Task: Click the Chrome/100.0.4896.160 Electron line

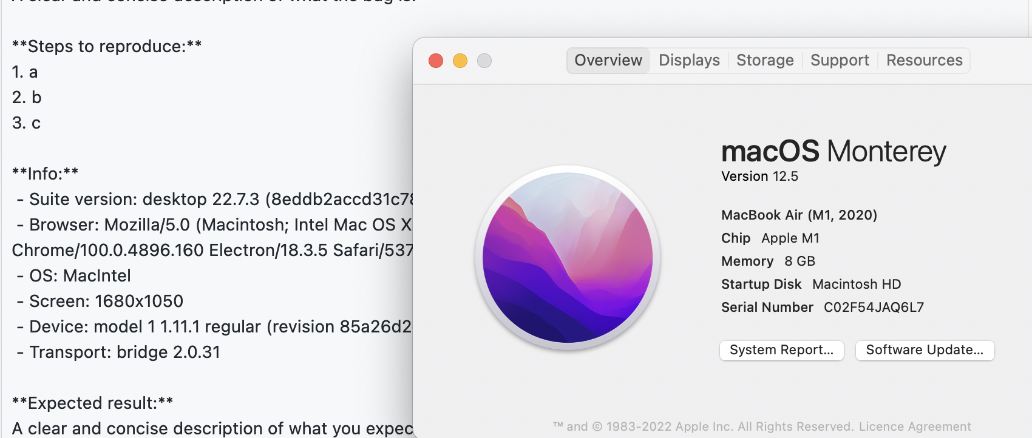Action: tap(212, 251)
